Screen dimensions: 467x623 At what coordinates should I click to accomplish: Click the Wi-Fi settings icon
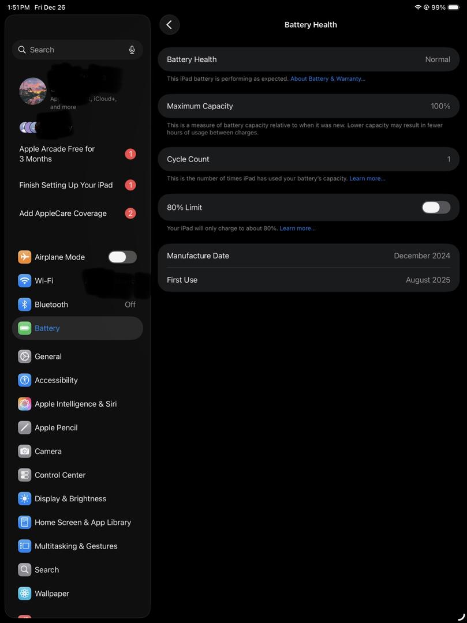(x=25, y=280)
